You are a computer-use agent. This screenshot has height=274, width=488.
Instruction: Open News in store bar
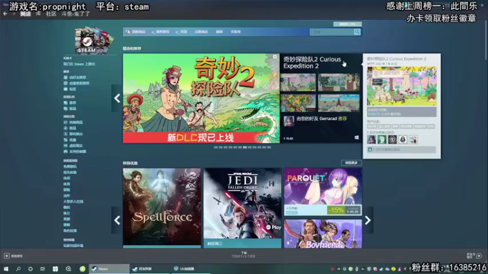[x=219, y=32]
